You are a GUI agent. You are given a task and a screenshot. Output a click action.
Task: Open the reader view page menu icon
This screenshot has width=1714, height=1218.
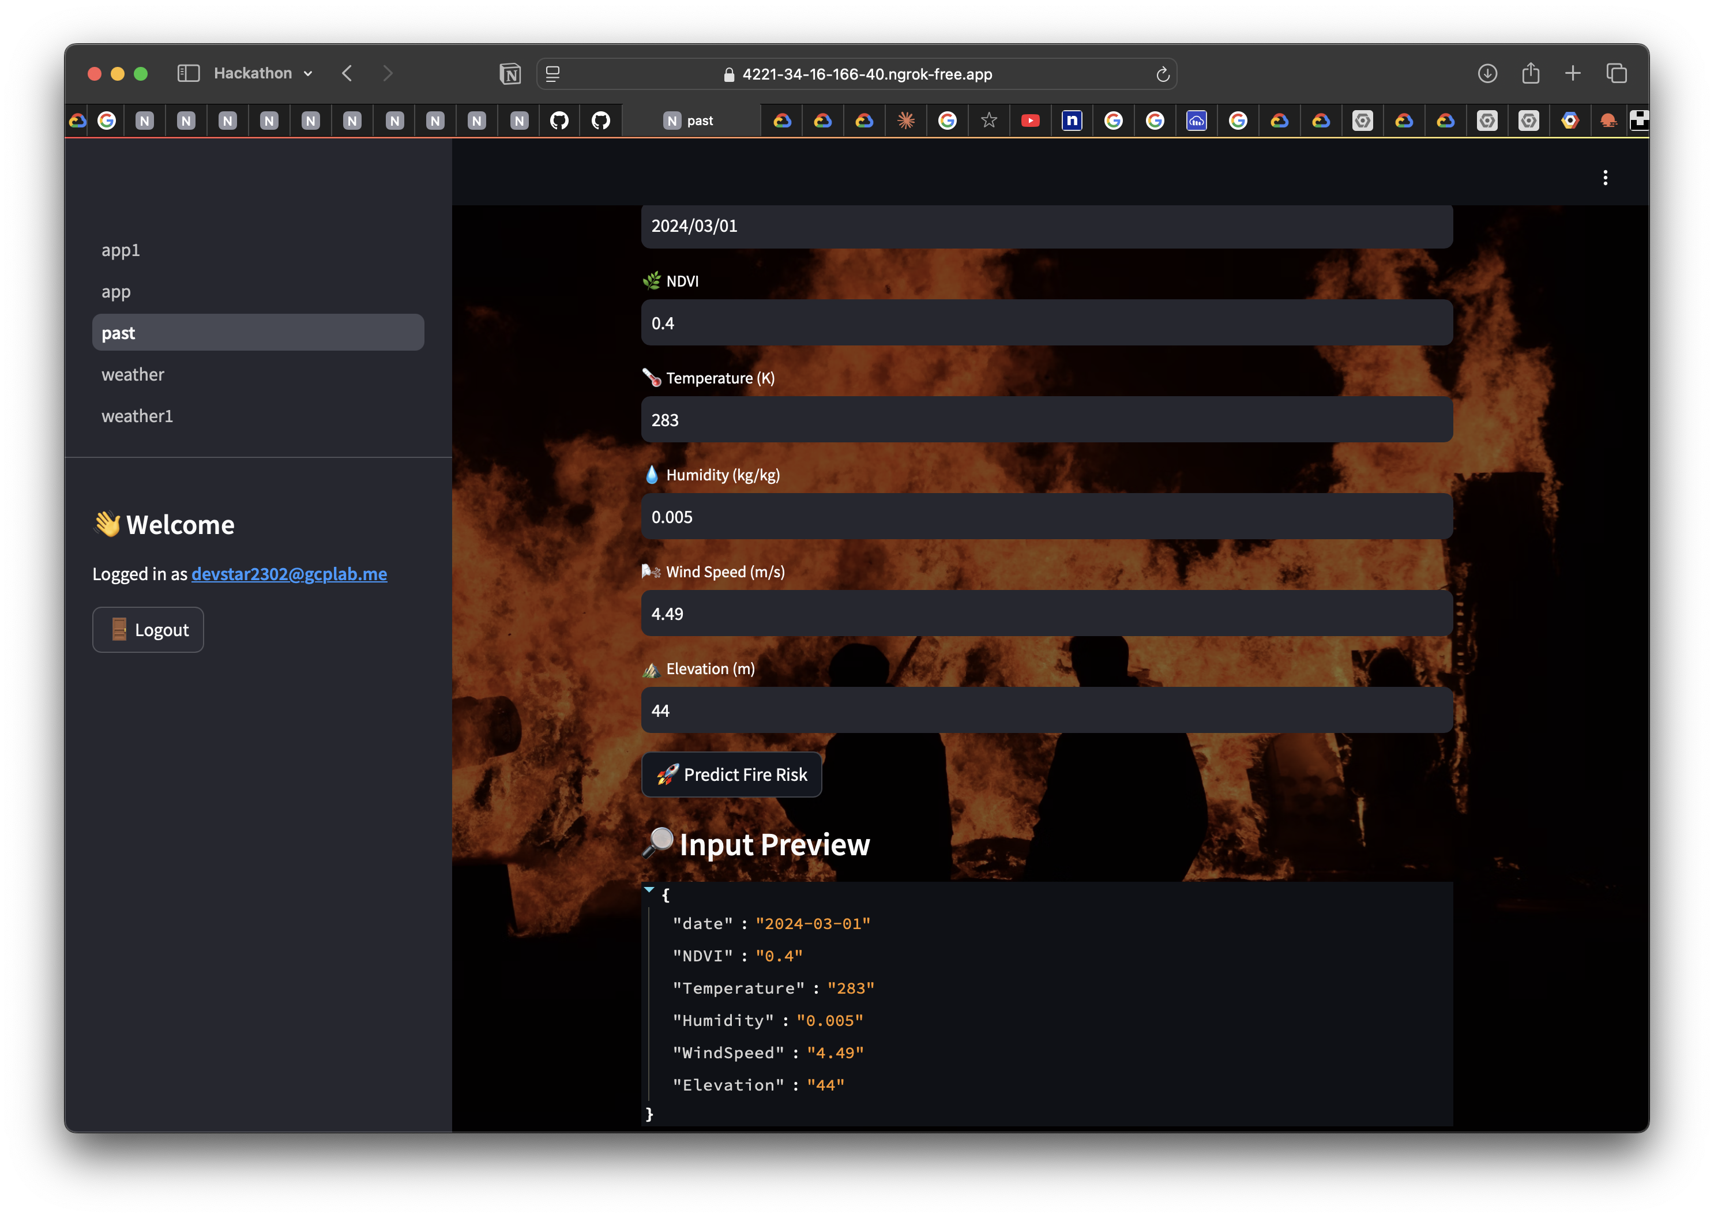(553, 73)
